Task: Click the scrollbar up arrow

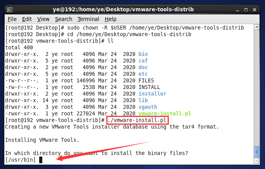Action: [256, 27]
